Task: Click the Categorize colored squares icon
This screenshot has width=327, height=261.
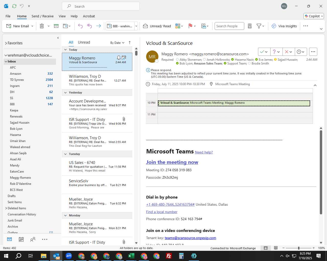Action: click(178, 26)
